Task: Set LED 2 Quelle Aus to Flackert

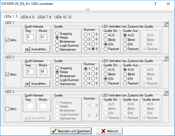Action: [125, 83]
